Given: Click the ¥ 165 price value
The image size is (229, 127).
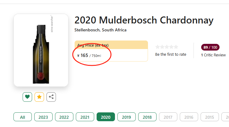Looking at the screenshot, I should (83, 55).
